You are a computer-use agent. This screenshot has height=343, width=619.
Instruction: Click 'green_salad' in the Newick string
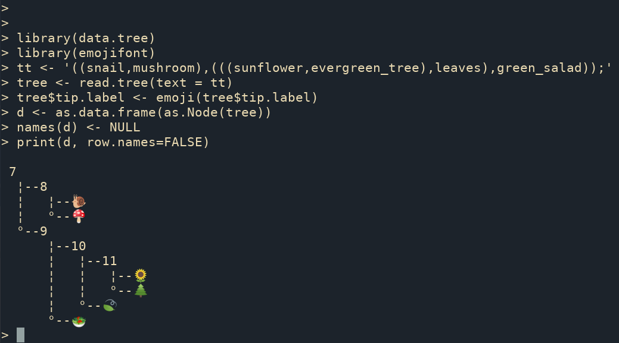click(531, 68)
